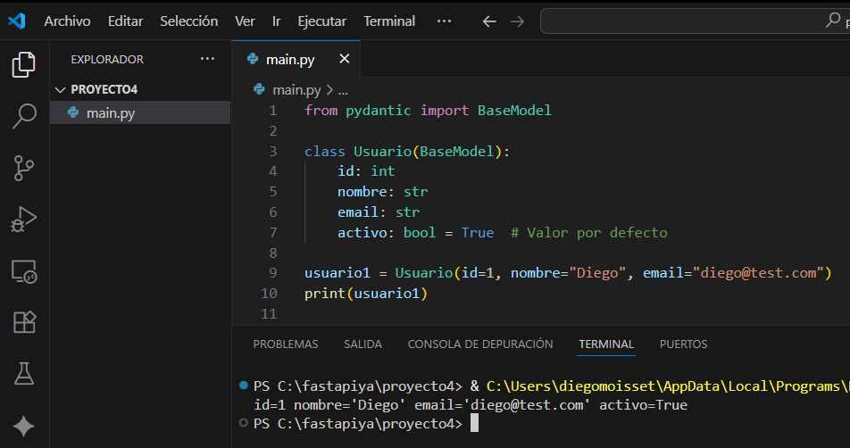Click the comment '# Valor por defecto'
This screenshot has height=448, width=850.
coord(588,233)
